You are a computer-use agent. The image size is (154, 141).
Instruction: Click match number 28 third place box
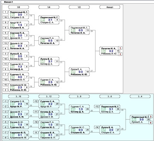pyautogui.click(x=149, y=119)
